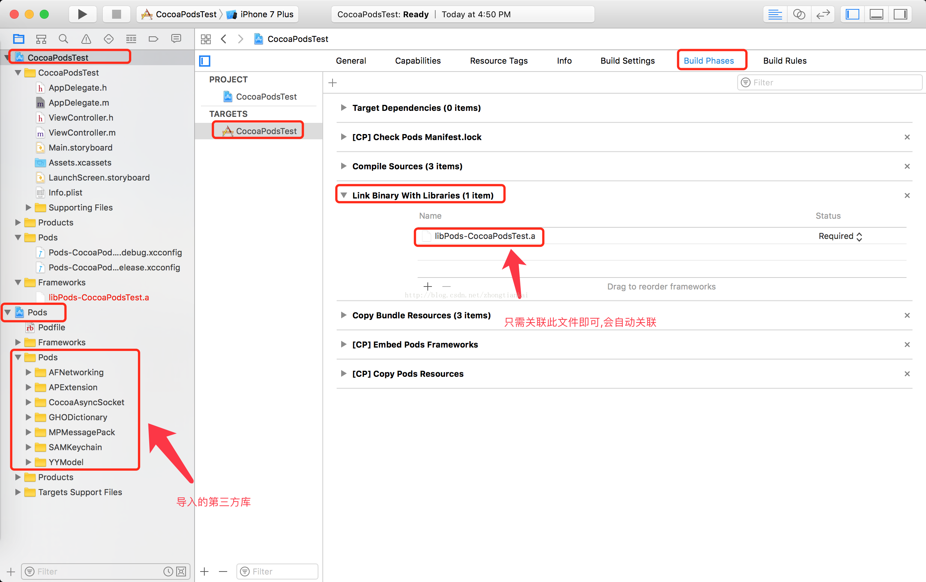Open the Issue navigator warning icon
The width and height of the screenshot is (926, 582).
coord(86,39)
